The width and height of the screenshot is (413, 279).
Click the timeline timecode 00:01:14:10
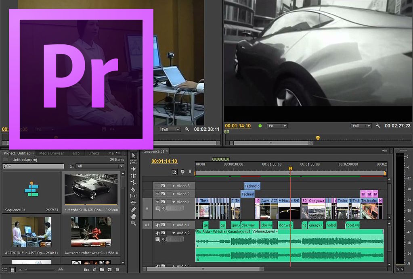click(x=164, y=161)
